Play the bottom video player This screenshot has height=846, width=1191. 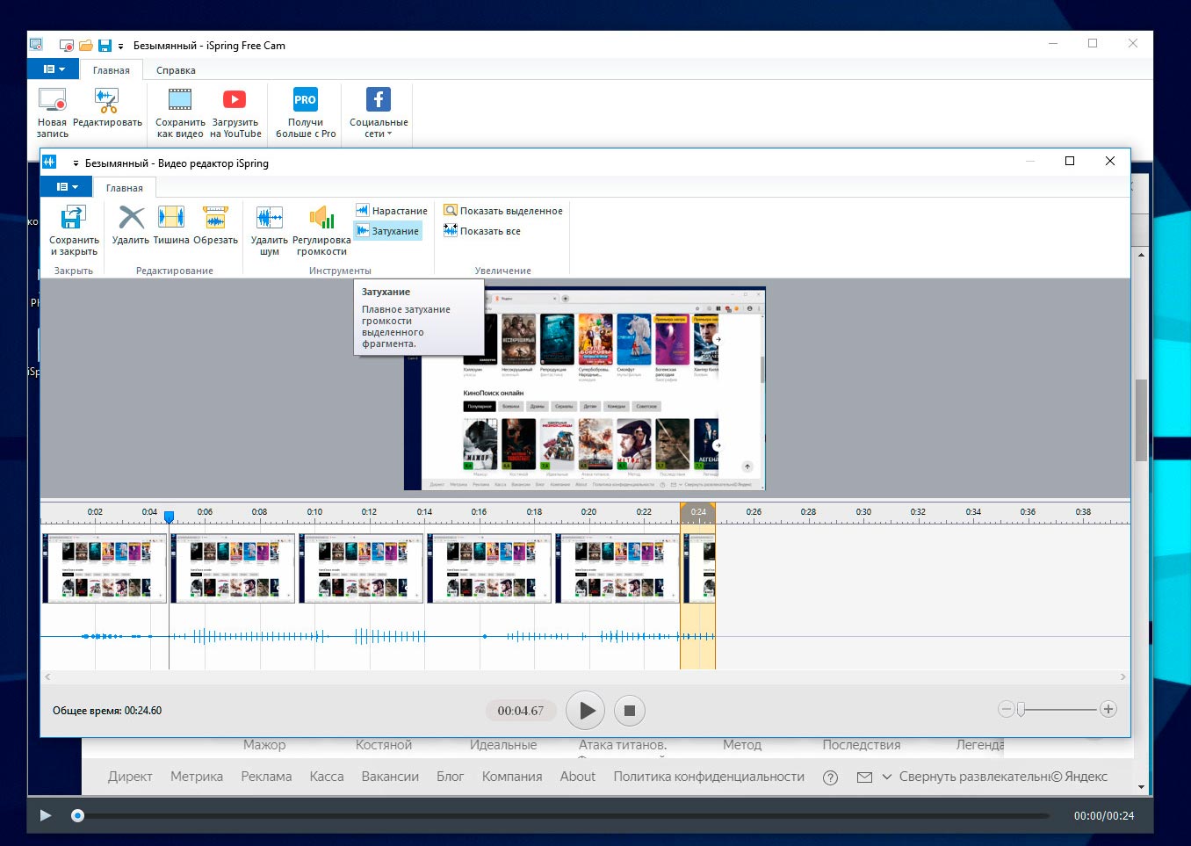[46, 815]
